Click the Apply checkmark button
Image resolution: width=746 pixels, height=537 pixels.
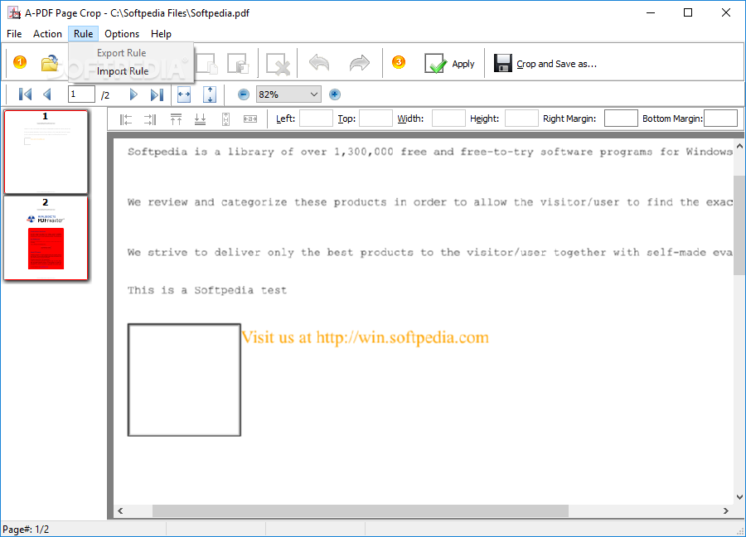tap(449, 63)
